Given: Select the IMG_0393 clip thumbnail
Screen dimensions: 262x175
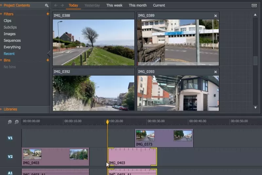Looking at the screenshot, I should [178, 93].
